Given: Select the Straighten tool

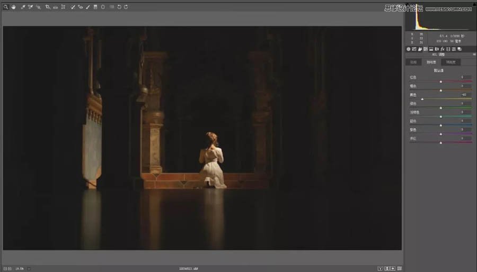Looking at the screenshot, I should 55,7.
